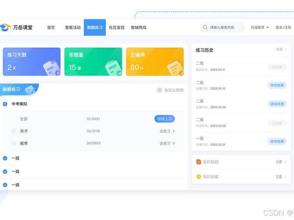
Task: Click the 39/2853 progress value
Action: [93, 143]
